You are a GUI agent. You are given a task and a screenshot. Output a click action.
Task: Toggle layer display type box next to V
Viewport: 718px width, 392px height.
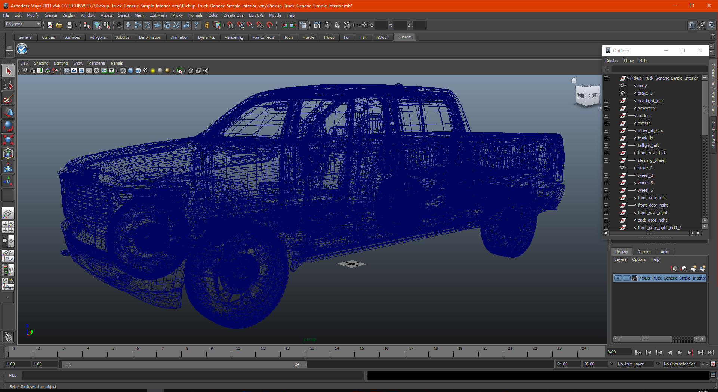tap(627, 278)
